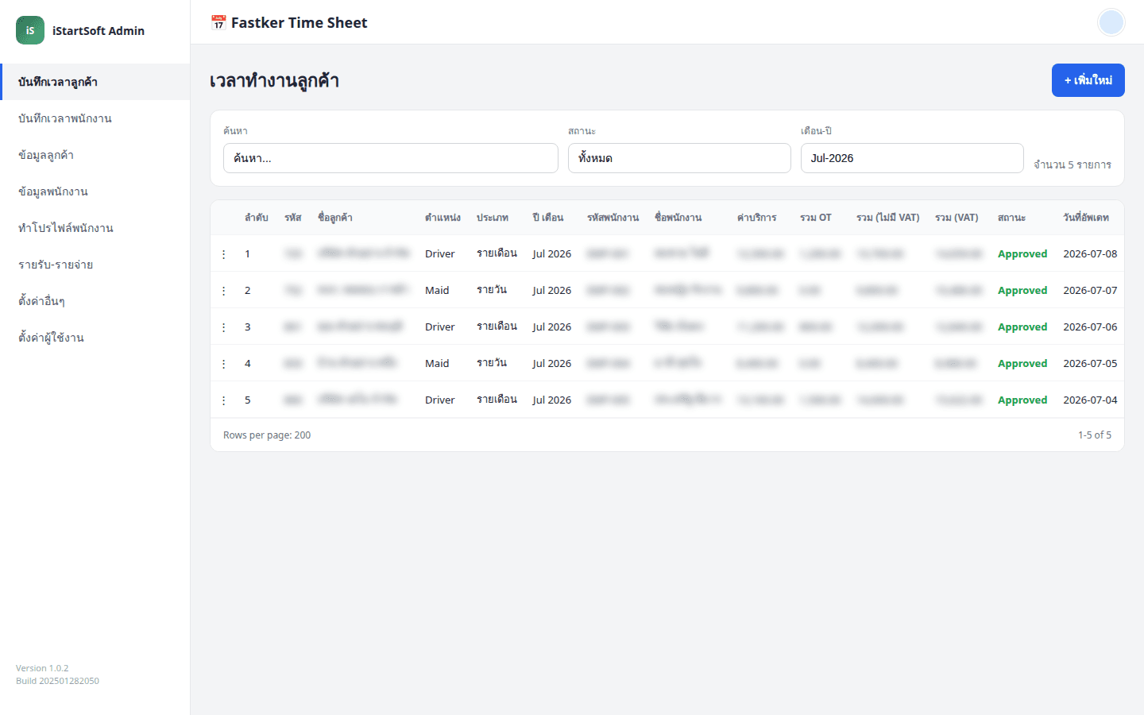Select date 2026-07-04 cell
This screenshot has width=1144, height=715.
1090,400
